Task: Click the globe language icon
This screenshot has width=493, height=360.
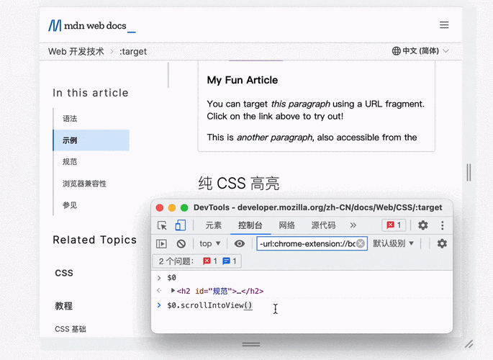Action: (x=396, y=51)
